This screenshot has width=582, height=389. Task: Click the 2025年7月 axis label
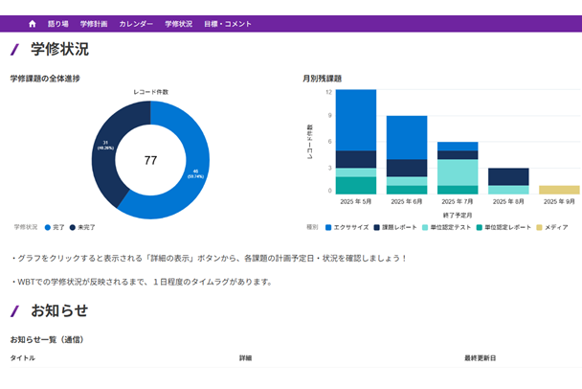point(458,202)
